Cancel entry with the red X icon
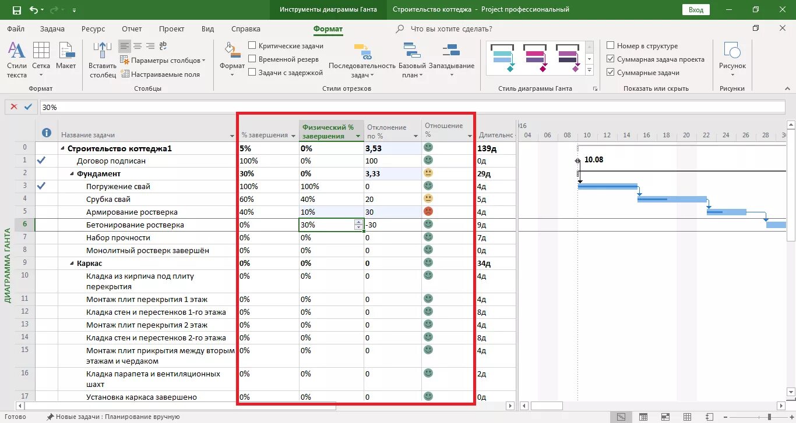Screen dimensions: 796x423 tap(14, 107)
